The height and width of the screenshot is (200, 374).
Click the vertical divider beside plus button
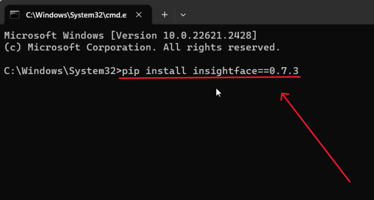pos(175,15)
